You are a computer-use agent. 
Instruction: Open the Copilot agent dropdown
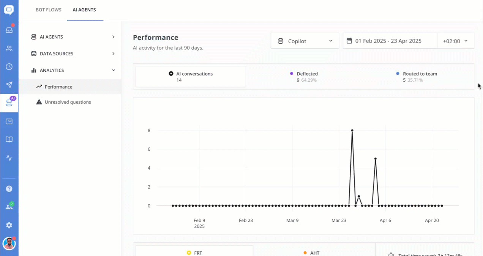tap(305, 41)
